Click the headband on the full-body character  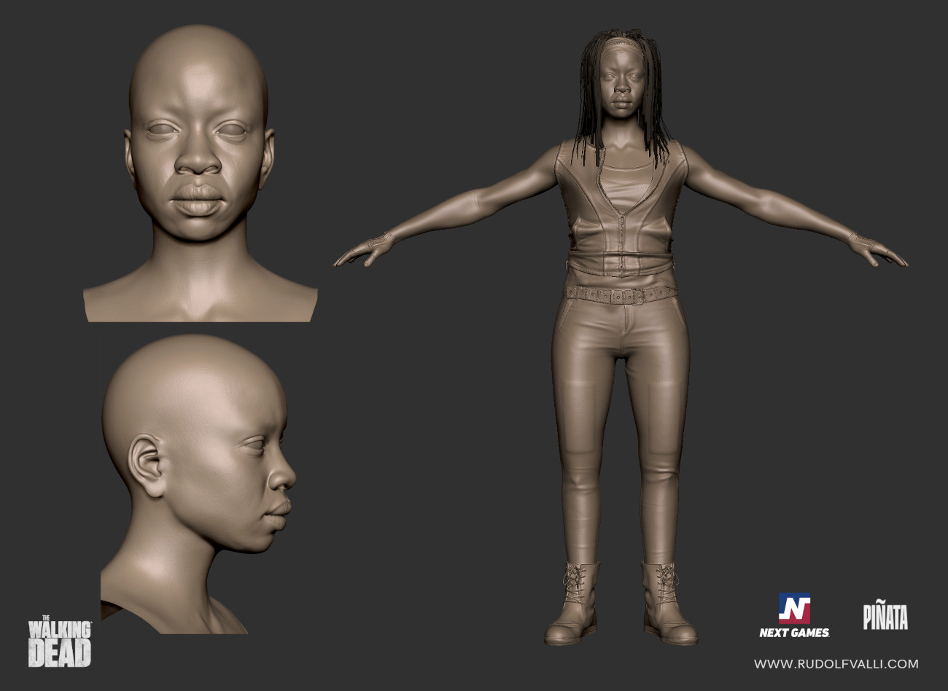pos(621,50)
